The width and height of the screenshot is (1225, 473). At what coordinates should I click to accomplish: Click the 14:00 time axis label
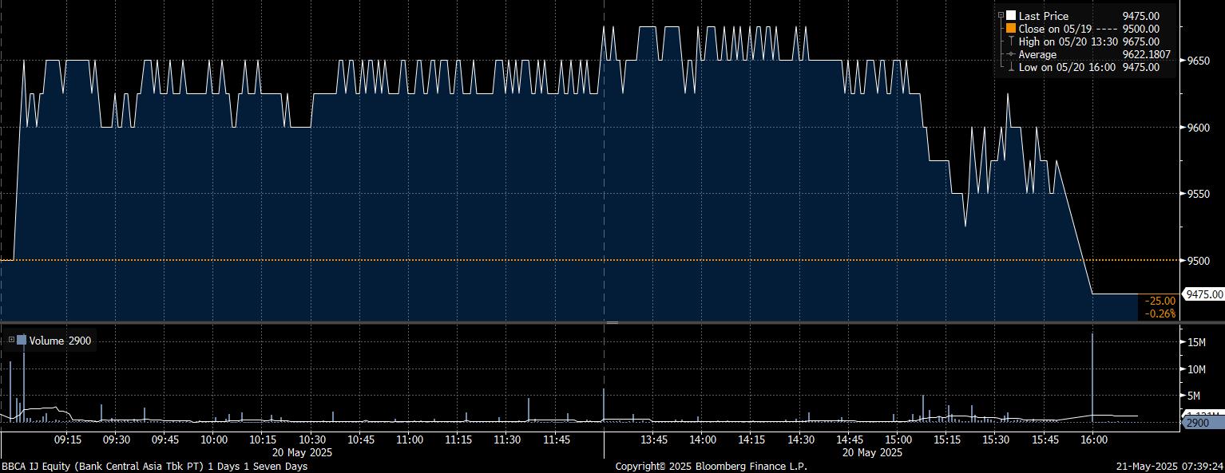(703, 439)
